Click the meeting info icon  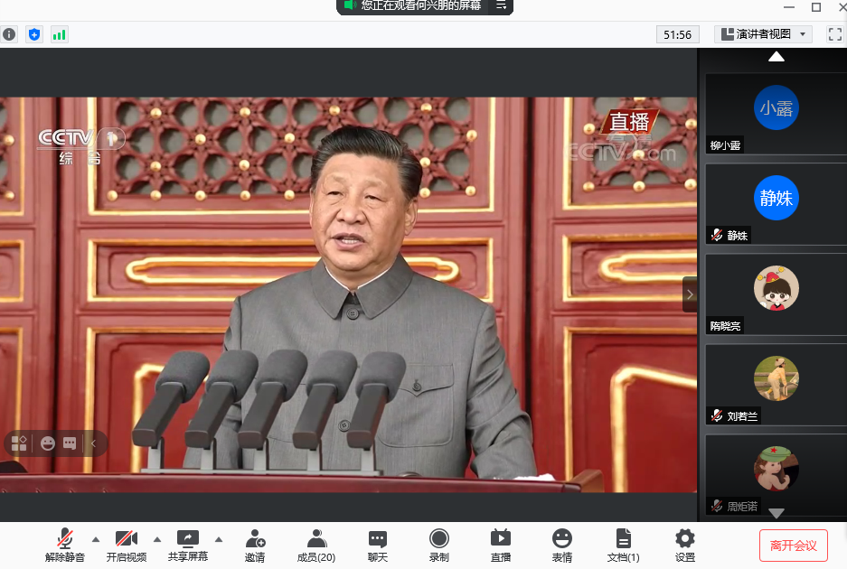(x=9, y=34)
